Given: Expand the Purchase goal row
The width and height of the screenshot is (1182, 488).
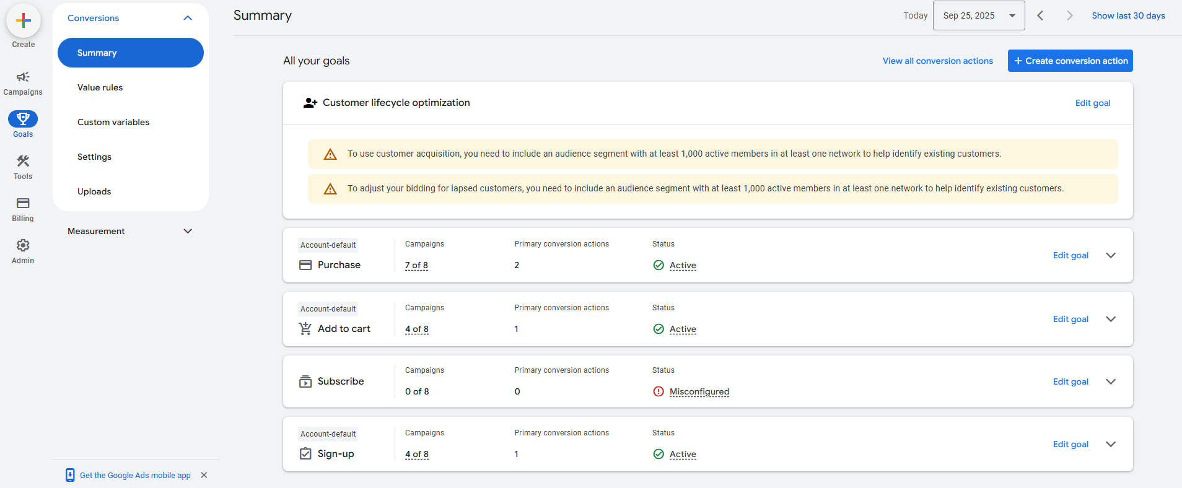Looking at the screenshot, I should (1111, 255).
